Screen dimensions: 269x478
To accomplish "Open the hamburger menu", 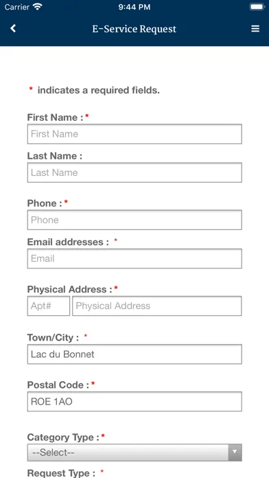I will click(255, 29).
